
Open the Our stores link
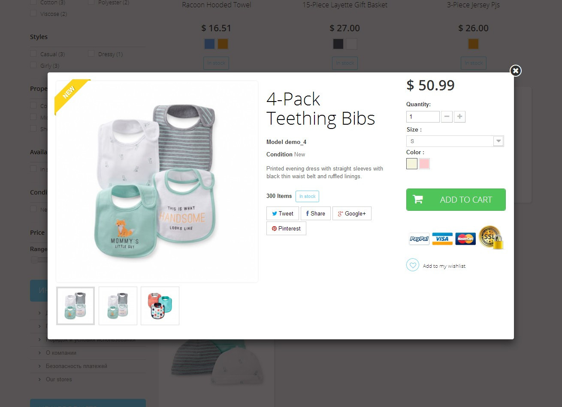(x=59, y=379)
